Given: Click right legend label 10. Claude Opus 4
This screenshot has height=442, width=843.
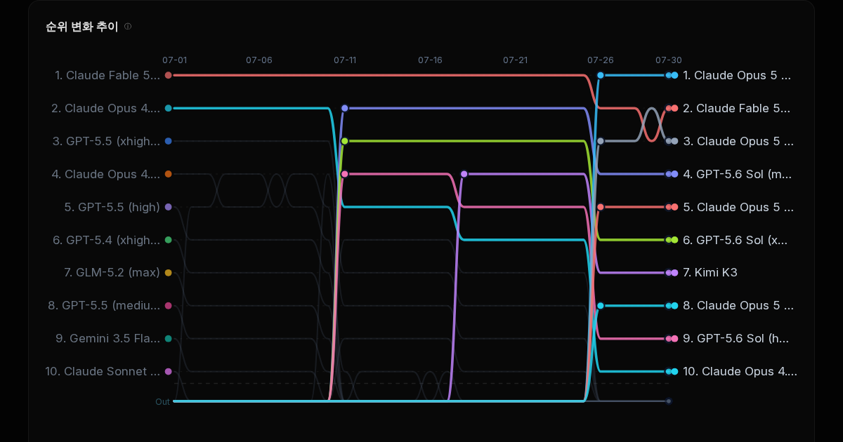Looking at the screenshot, I should [740, 371].
